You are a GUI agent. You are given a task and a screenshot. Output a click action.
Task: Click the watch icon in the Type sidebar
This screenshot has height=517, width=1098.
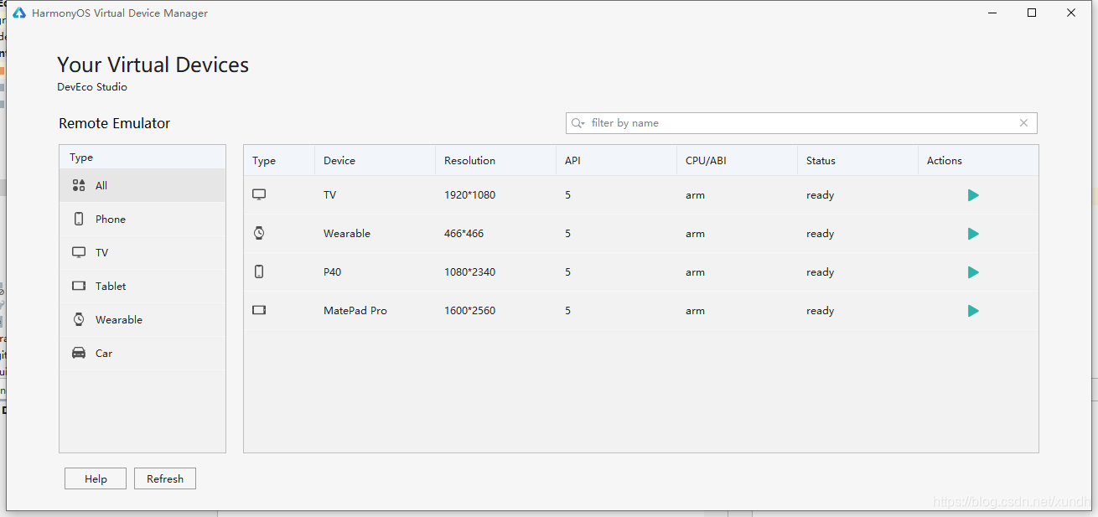coord(79,319)
